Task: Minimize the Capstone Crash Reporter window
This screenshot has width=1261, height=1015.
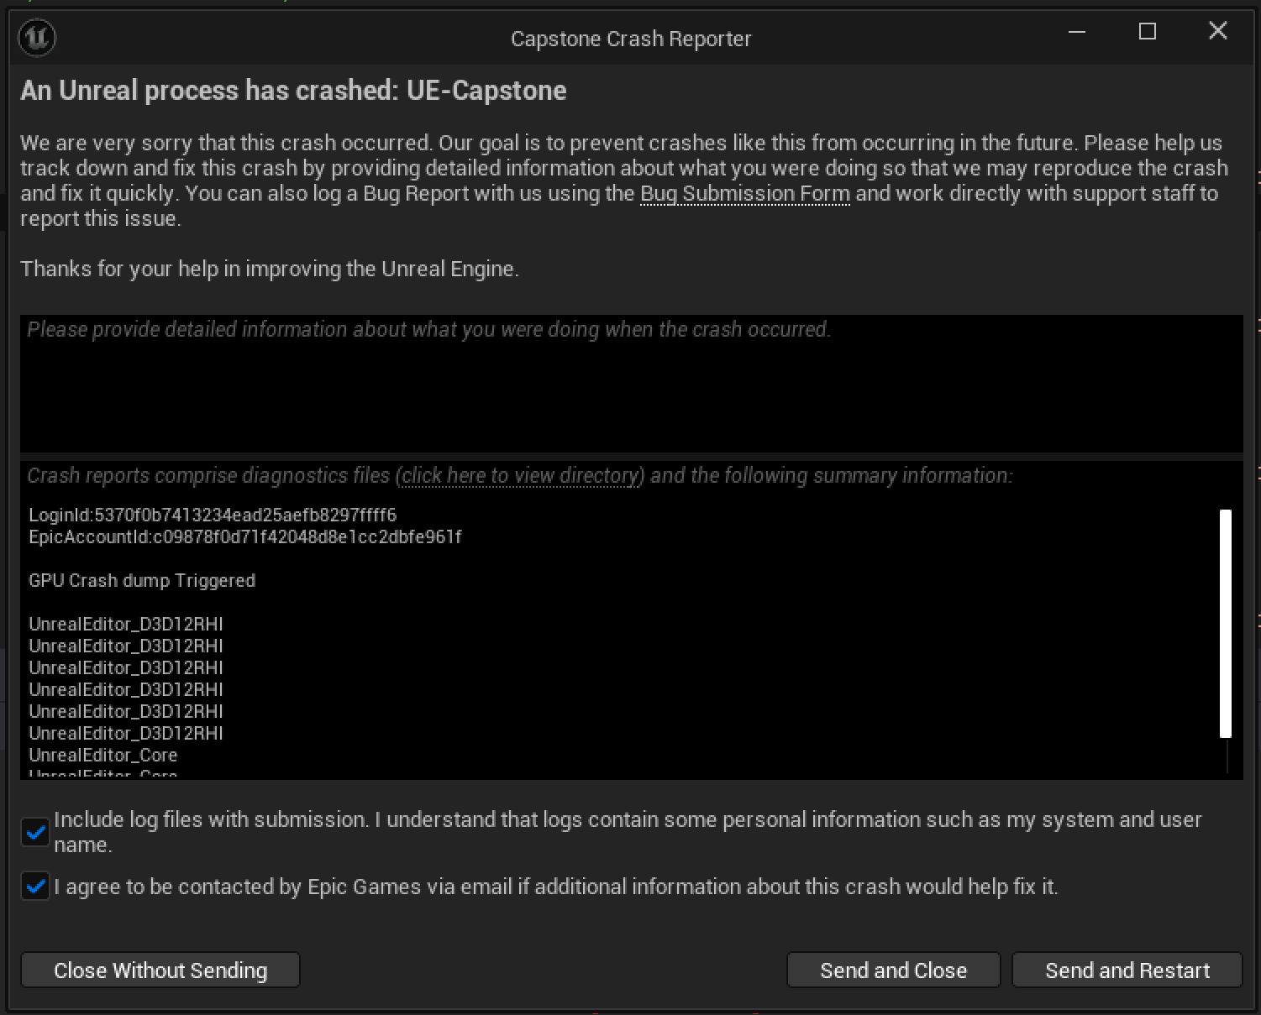Action: tap(1077, 32)
